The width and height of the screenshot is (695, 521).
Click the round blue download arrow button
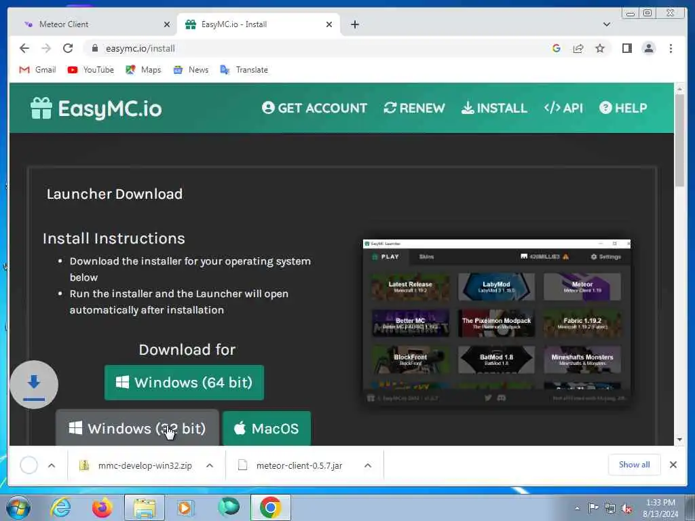pos(34,384)
